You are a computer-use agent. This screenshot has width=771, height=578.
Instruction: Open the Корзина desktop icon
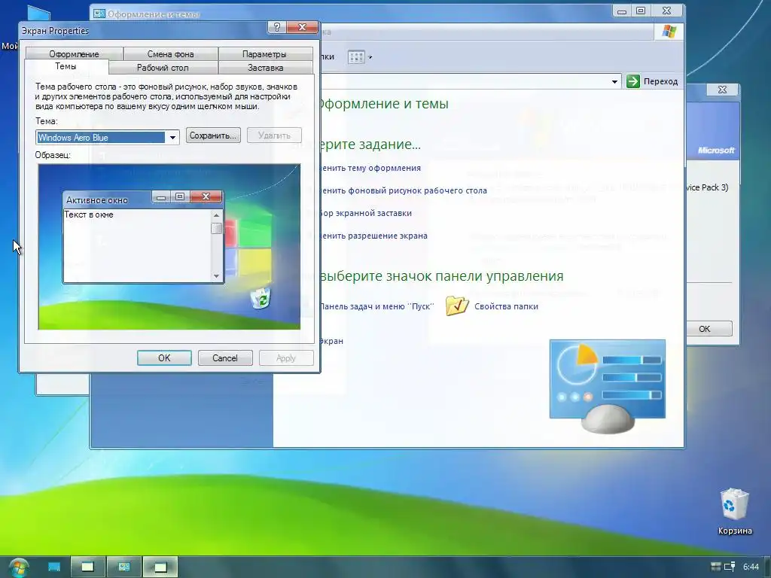735,511
